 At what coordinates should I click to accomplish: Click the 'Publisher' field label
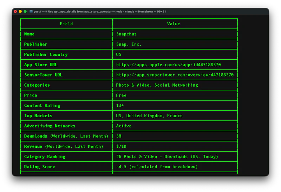tap(36, 44)
